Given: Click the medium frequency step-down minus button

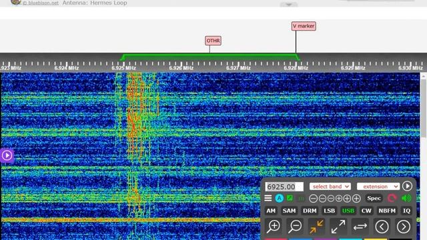Looking at the screenshot, I should tap(322, 199).
